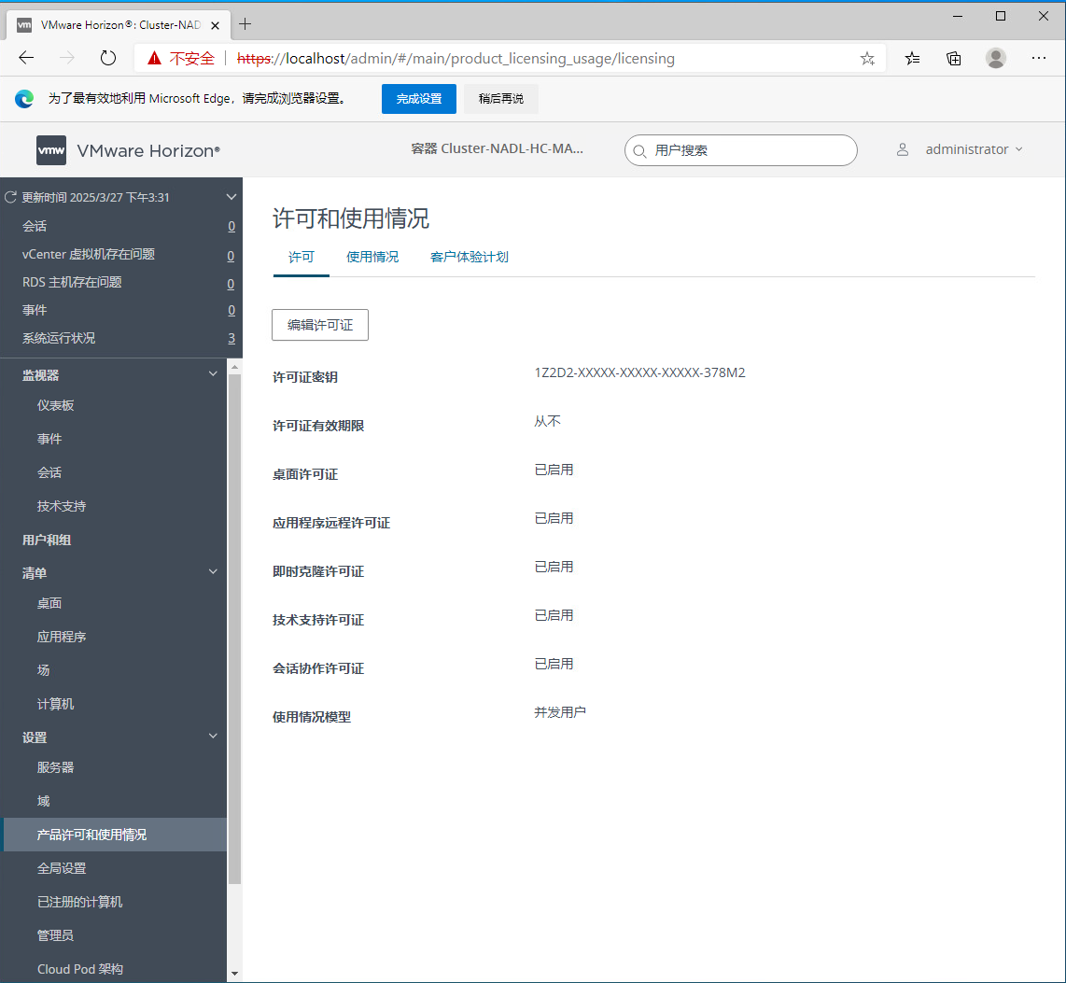1066x983 pixels.
Task: Open 计算机 under 清单
Action: 56,704
